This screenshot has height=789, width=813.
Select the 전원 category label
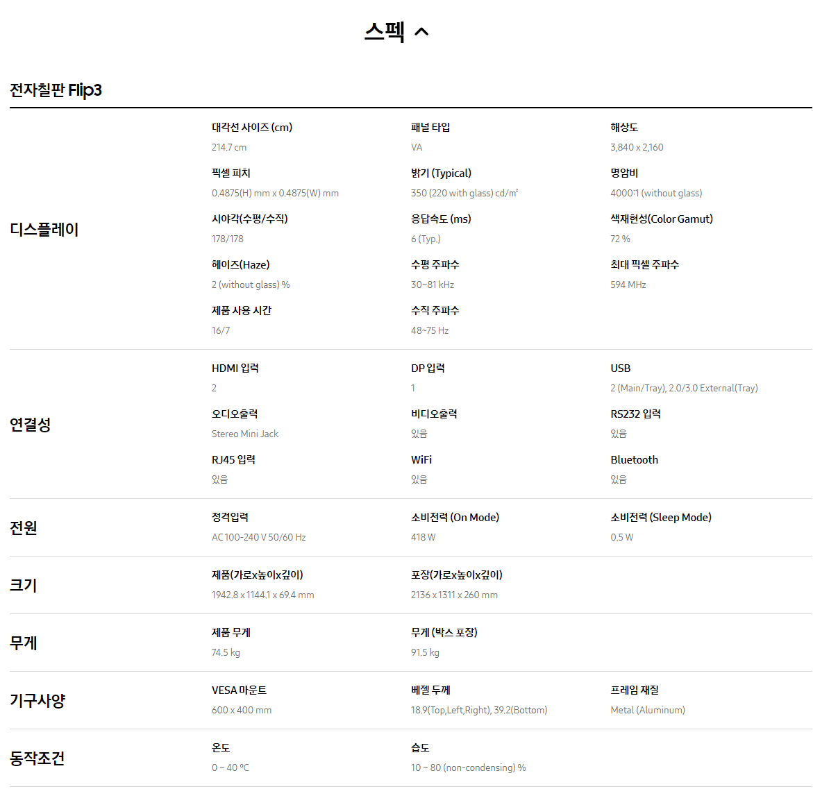pos(24,527)
